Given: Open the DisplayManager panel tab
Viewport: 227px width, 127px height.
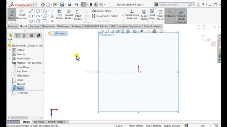Looking at the screenshot, I should 39,36.
